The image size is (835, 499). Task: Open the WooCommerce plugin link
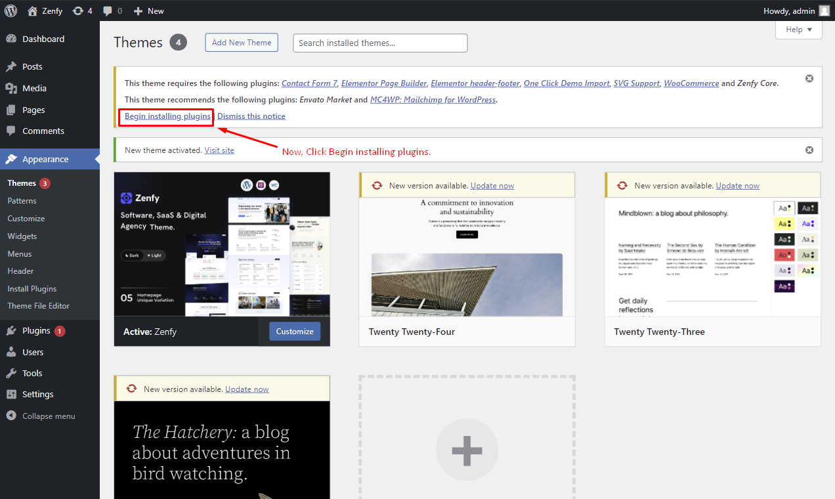click(x=691, y=83)
